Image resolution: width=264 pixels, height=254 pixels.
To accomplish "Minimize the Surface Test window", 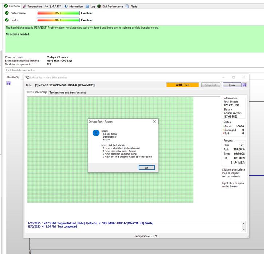I will pos(223,77).
